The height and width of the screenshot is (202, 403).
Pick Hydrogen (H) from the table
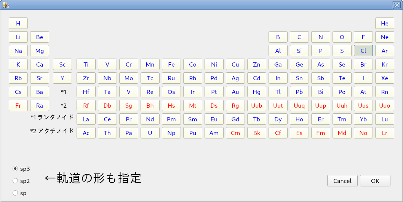(x=18, y=23)
